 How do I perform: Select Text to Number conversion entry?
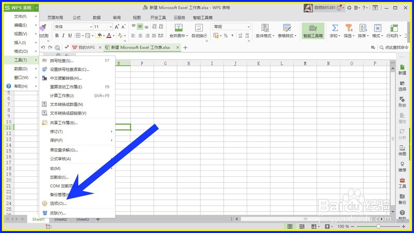click(x=77, y=104)
